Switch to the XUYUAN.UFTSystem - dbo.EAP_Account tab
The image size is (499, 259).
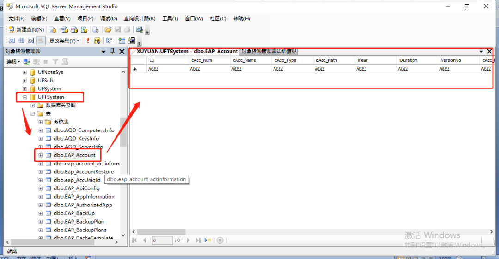click(187, 52)
